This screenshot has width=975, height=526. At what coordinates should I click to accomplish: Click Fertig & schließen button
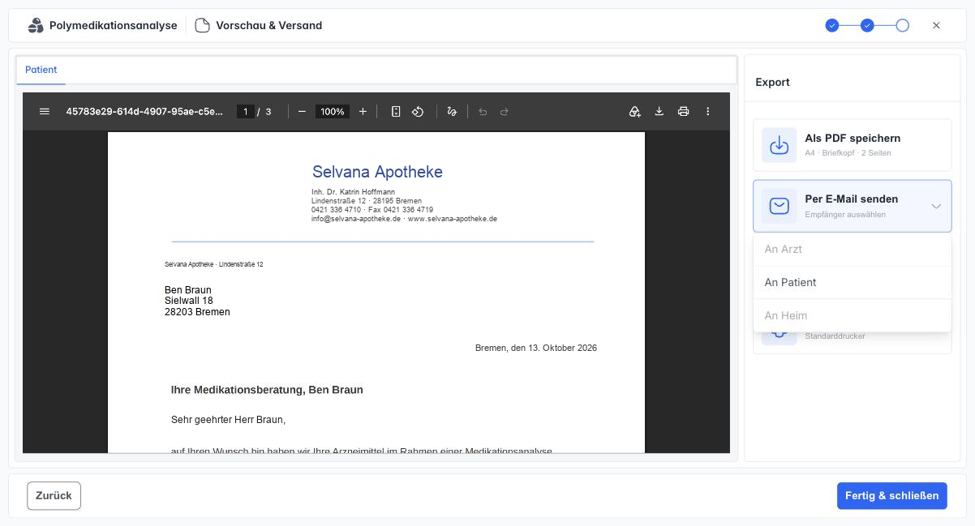click(x=892, y=496)
